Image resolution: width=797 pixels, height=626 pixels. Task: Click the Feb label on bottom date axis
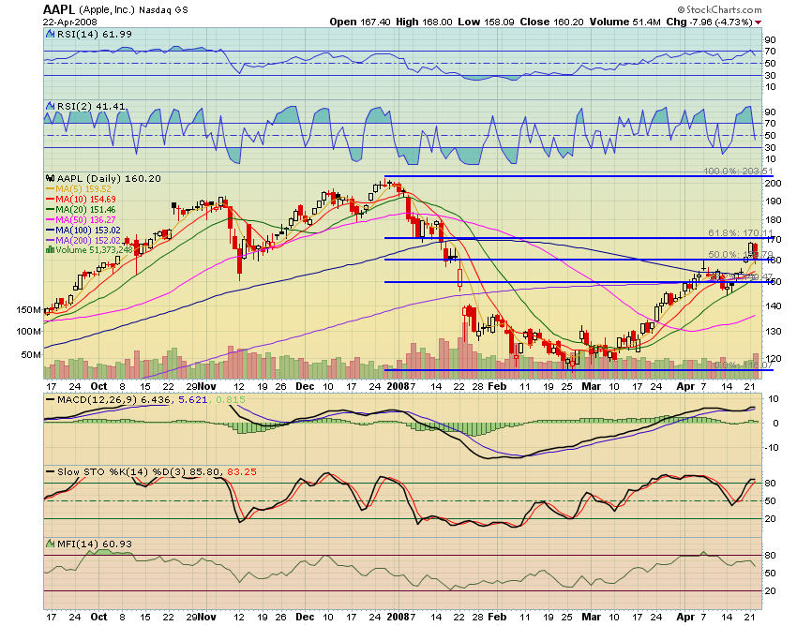tap(497, 617)
